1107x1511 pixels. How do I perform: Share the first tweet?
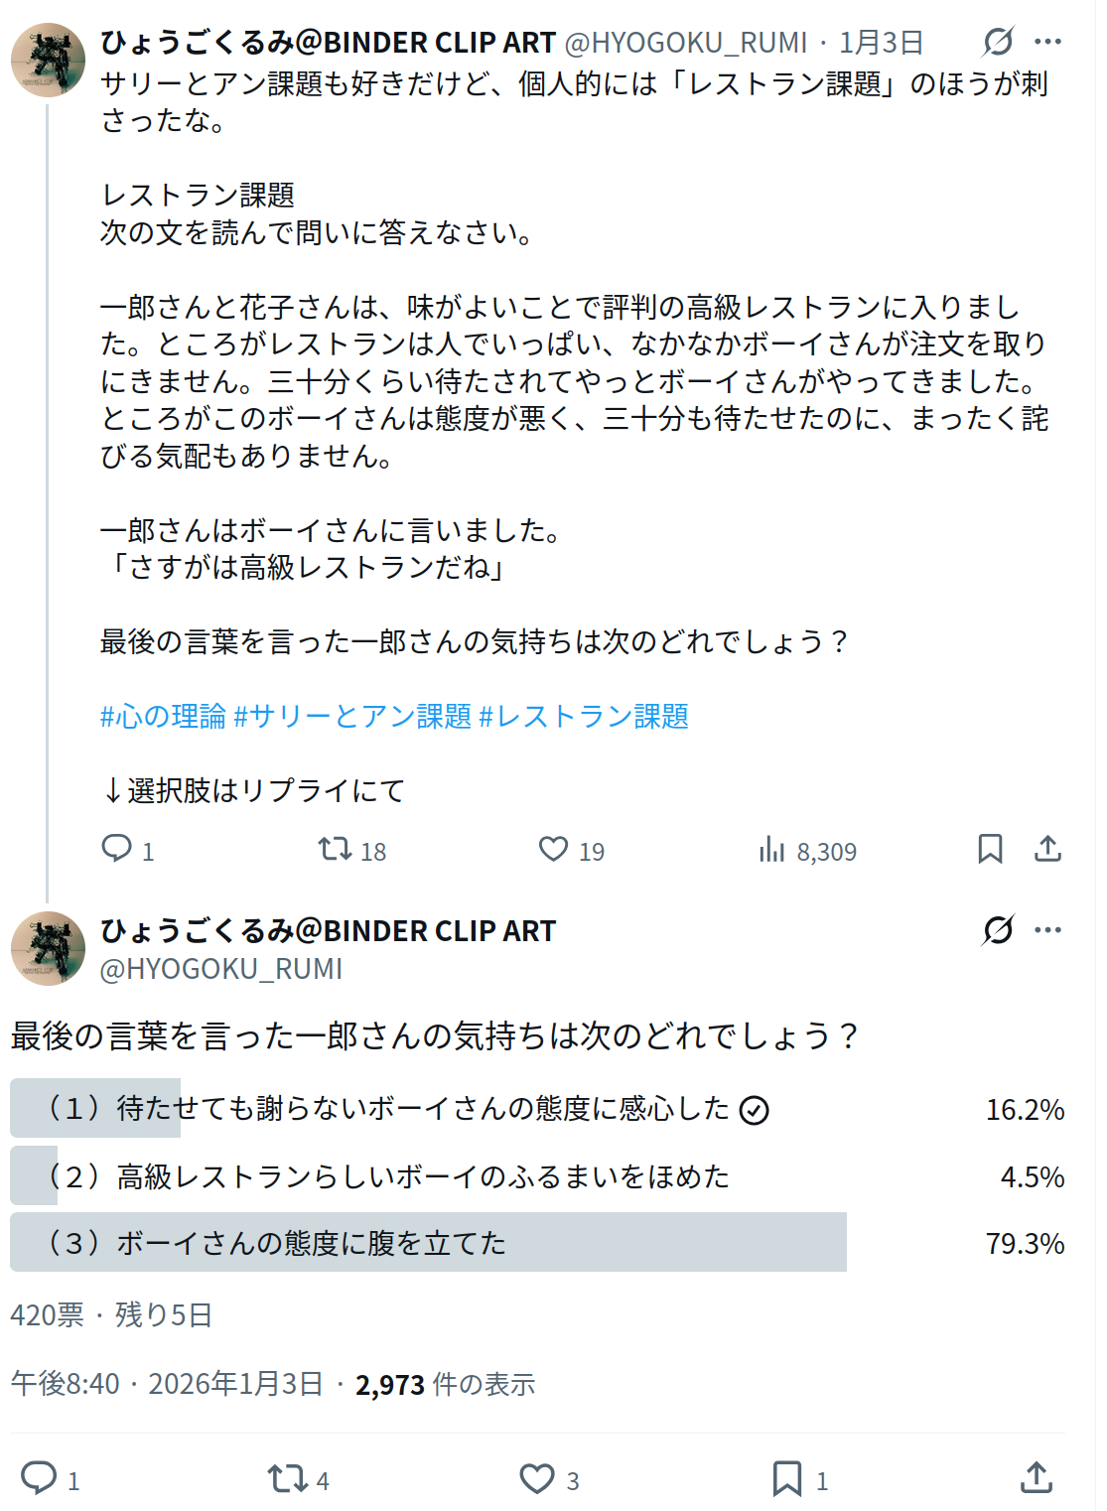pyautogui.click(x=1047, y=849)
